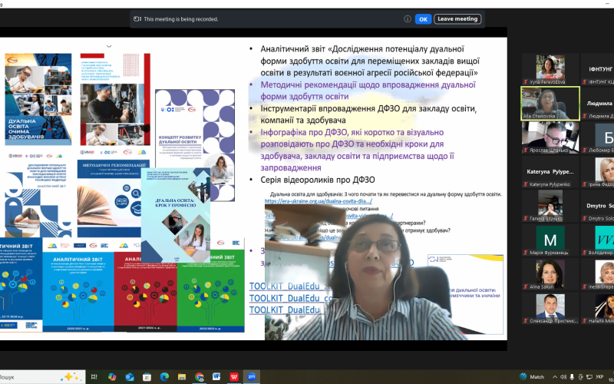Open Outlook from the taskbar
This screenshot has width=614, height=384.
coord(130,377)
